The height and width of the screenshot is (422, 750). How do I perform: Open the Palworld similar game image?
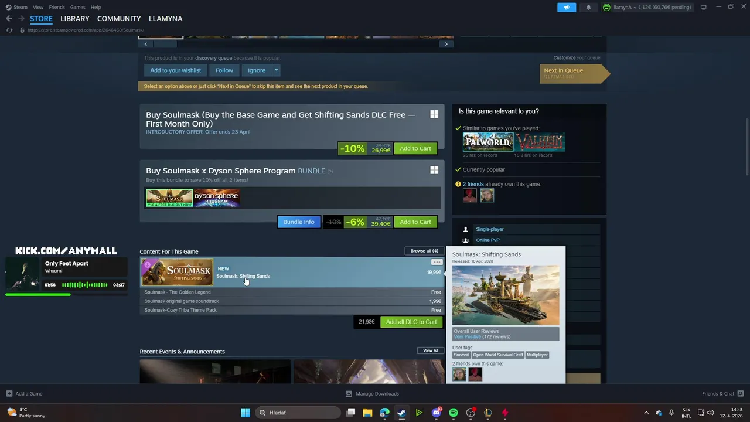(488, 142)
